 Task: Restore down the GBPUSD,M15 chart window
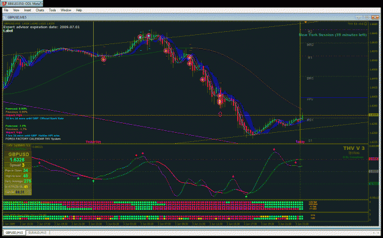pos(367,17)
